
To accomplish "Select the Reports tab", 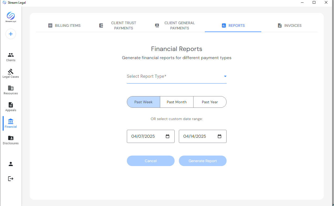I will [233, 25].
